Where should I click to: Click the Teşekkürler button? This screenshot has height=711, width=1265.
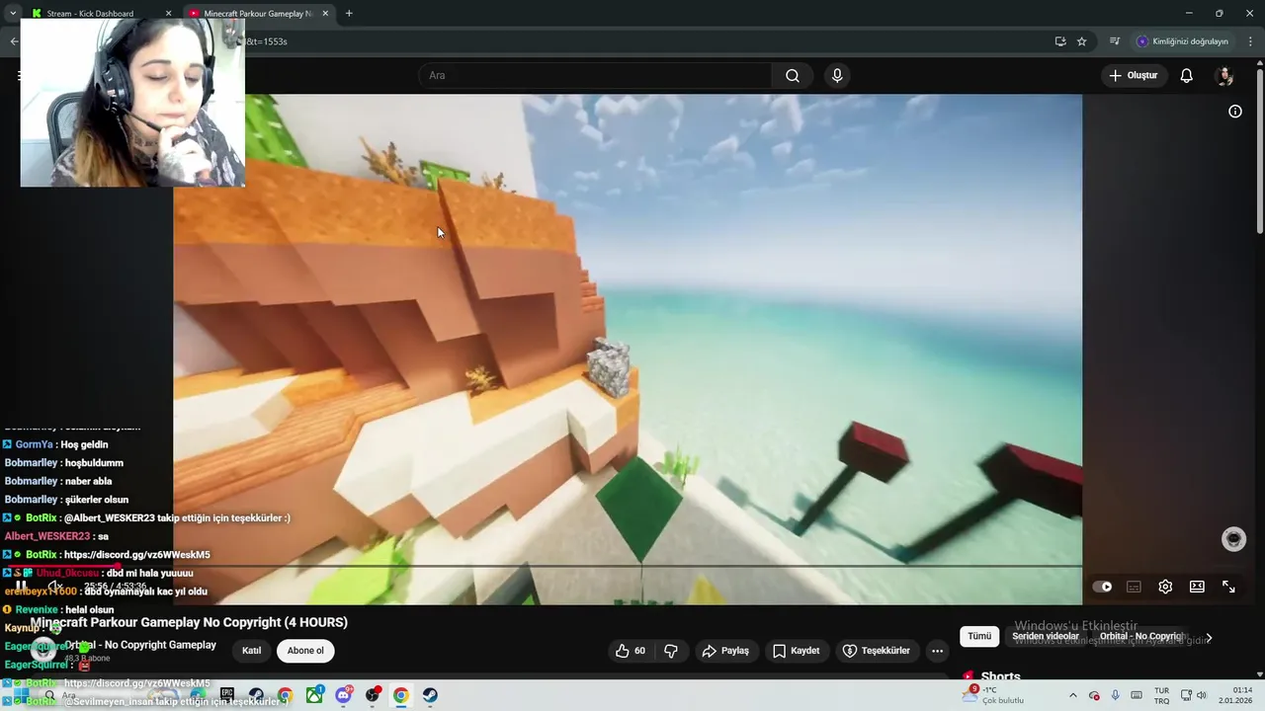point(877,651)
